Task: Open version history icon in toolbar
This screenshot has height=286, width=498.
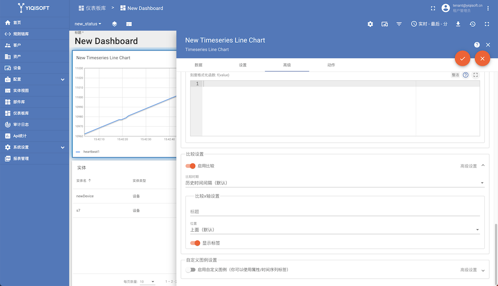Action: [473, 24]
